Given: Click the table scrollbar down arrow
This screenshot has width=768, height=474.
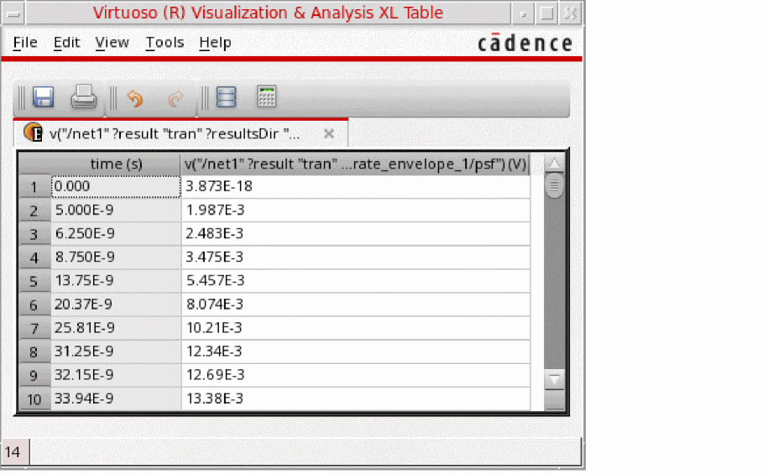Looking at the screenshot, I should pos(555,379).
